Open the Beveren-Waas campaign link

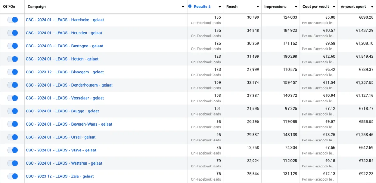69,124
